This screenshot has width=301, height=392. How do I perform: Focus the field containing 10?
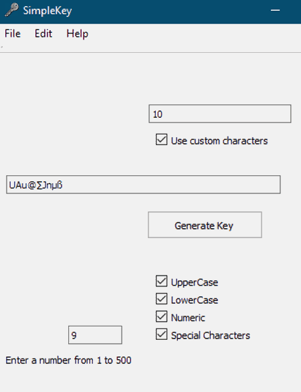pyautogui.click(x=220, y=114)
